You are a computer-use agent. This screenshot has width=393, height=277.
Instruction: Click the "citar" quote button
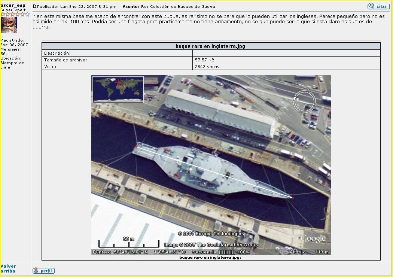coord(378,6)
